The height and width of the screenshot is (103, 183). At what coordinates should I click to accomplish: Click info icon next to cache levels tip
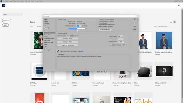click(110, 45)
